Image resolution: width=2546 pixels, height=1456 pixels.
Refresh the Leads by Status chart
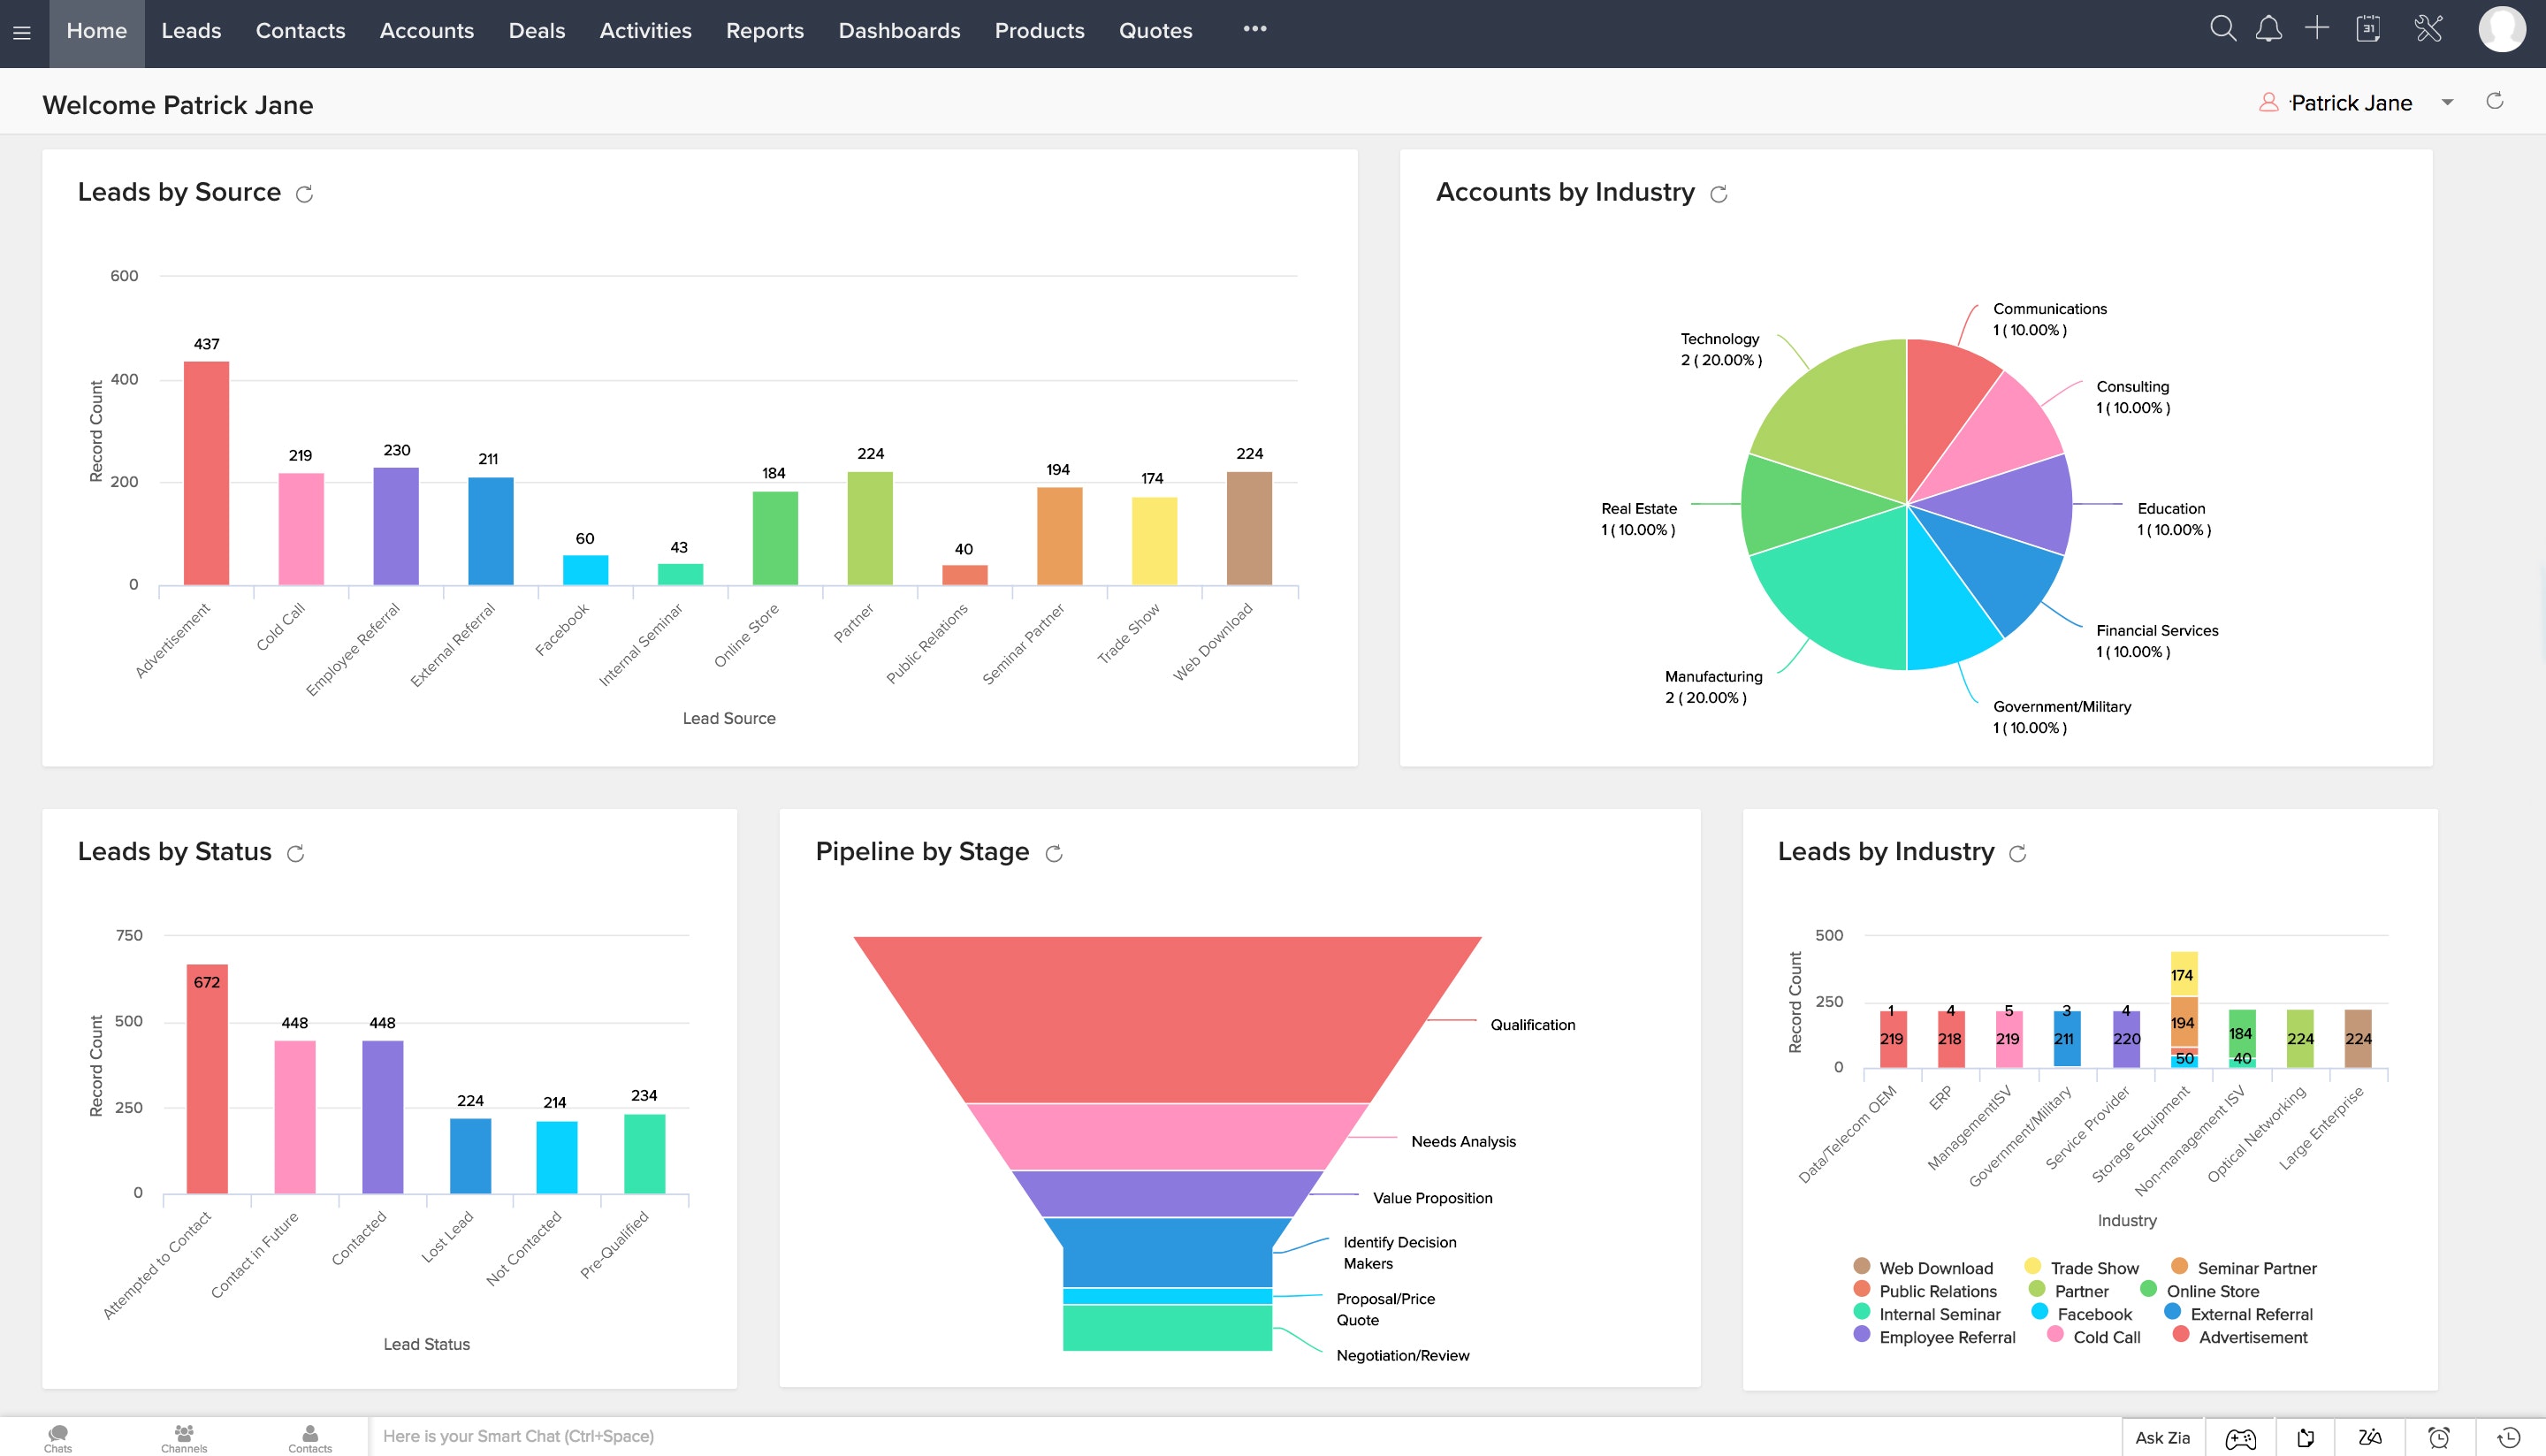tap(293, 855)
